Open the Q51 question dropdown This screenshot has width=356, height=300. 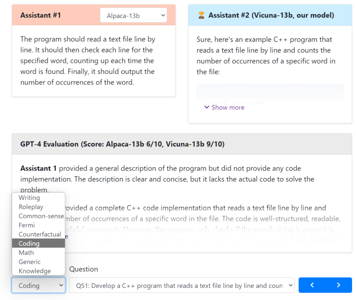pos(182,285)
